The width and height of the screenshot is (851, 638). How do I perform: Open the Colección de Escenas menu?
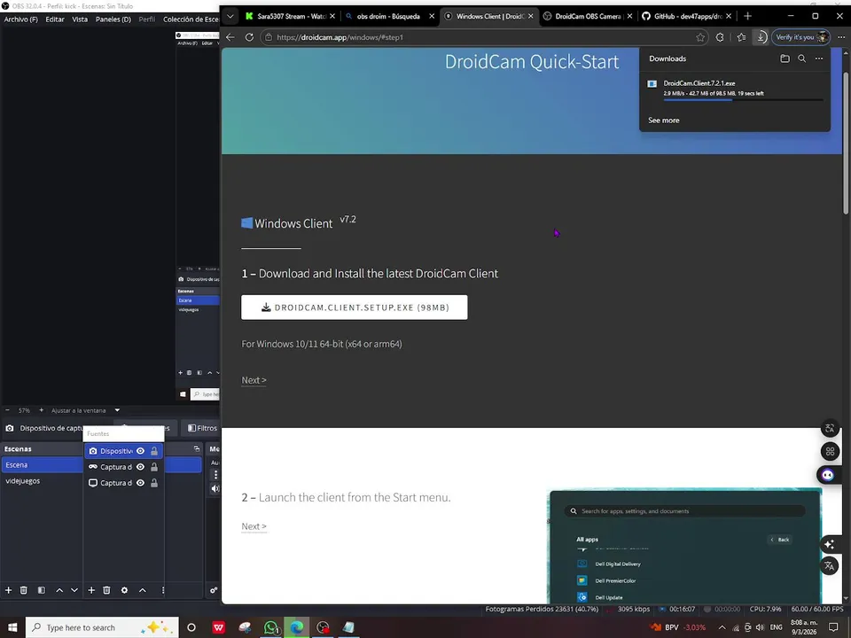(191, 19)
